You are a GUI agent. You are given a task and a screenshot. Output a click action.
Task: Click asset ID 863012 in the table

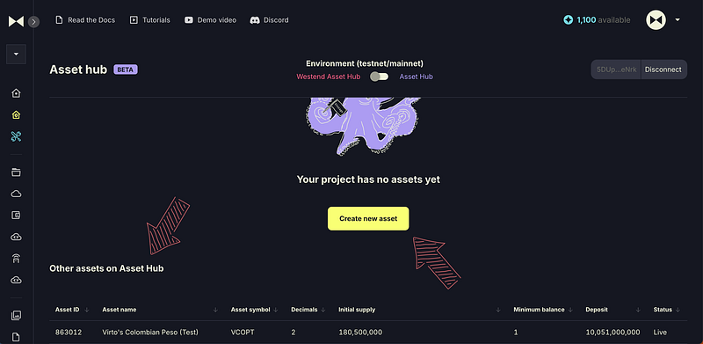69,333
